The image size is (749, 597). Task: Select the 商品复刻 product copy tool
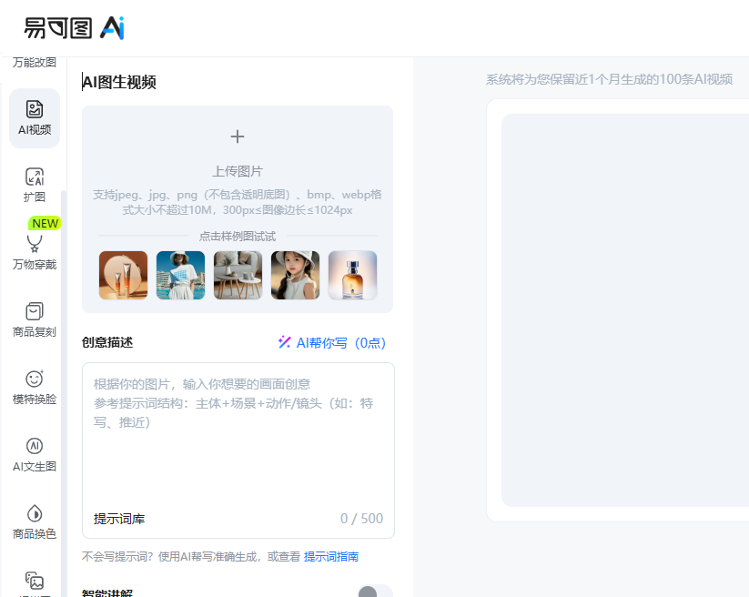[35, 319]
